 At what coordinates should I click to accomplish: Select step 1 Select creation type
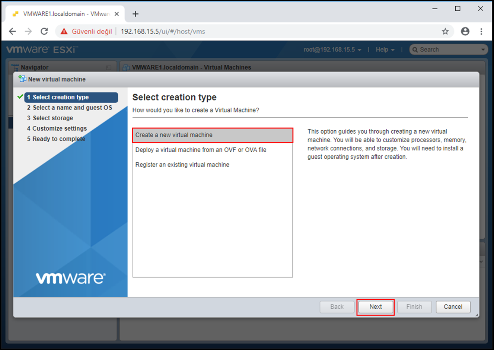[71, 97]
